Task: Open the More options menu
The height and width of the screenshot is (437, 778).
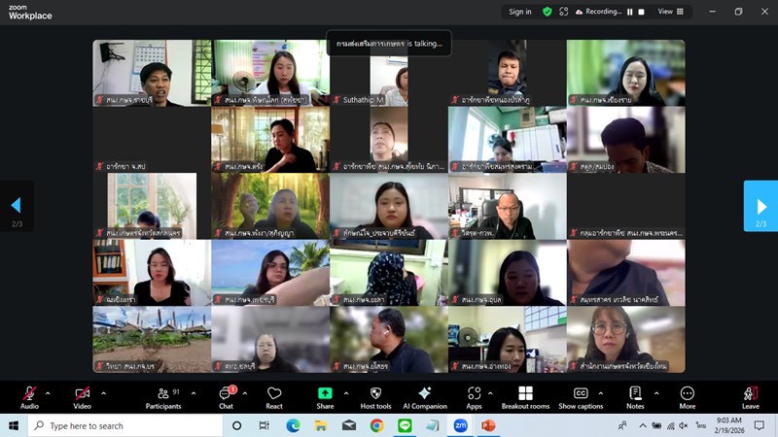Action: pyautogui.click(x=687, y=396)
